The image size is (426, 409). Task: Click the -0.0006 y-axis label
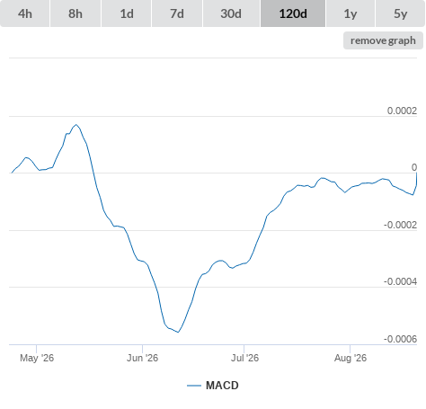(400, 339)
